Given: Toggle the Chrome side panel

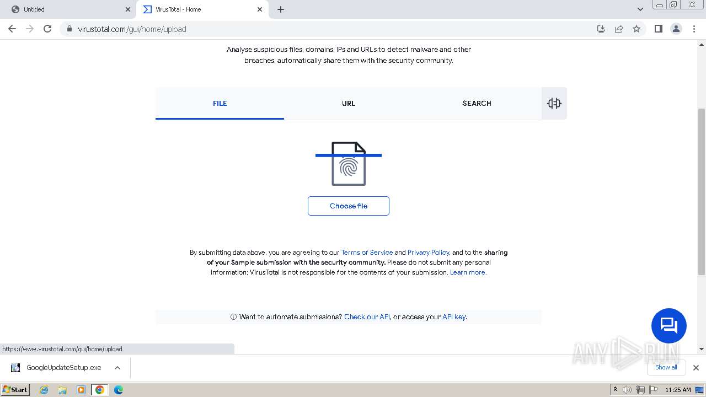Looking at the screenshot, I should 658,29.
